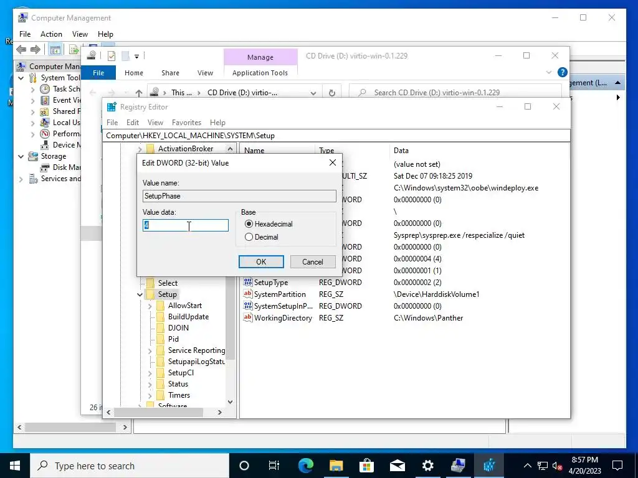Screen dimensions: 638x478
Task: Click Explorer help question mark icon
Action: point(563,72)
